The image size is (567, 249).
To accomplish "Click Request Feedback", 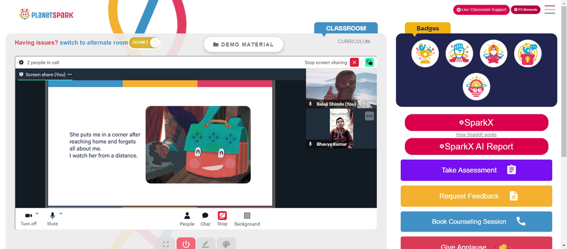I will coord(476,196).
